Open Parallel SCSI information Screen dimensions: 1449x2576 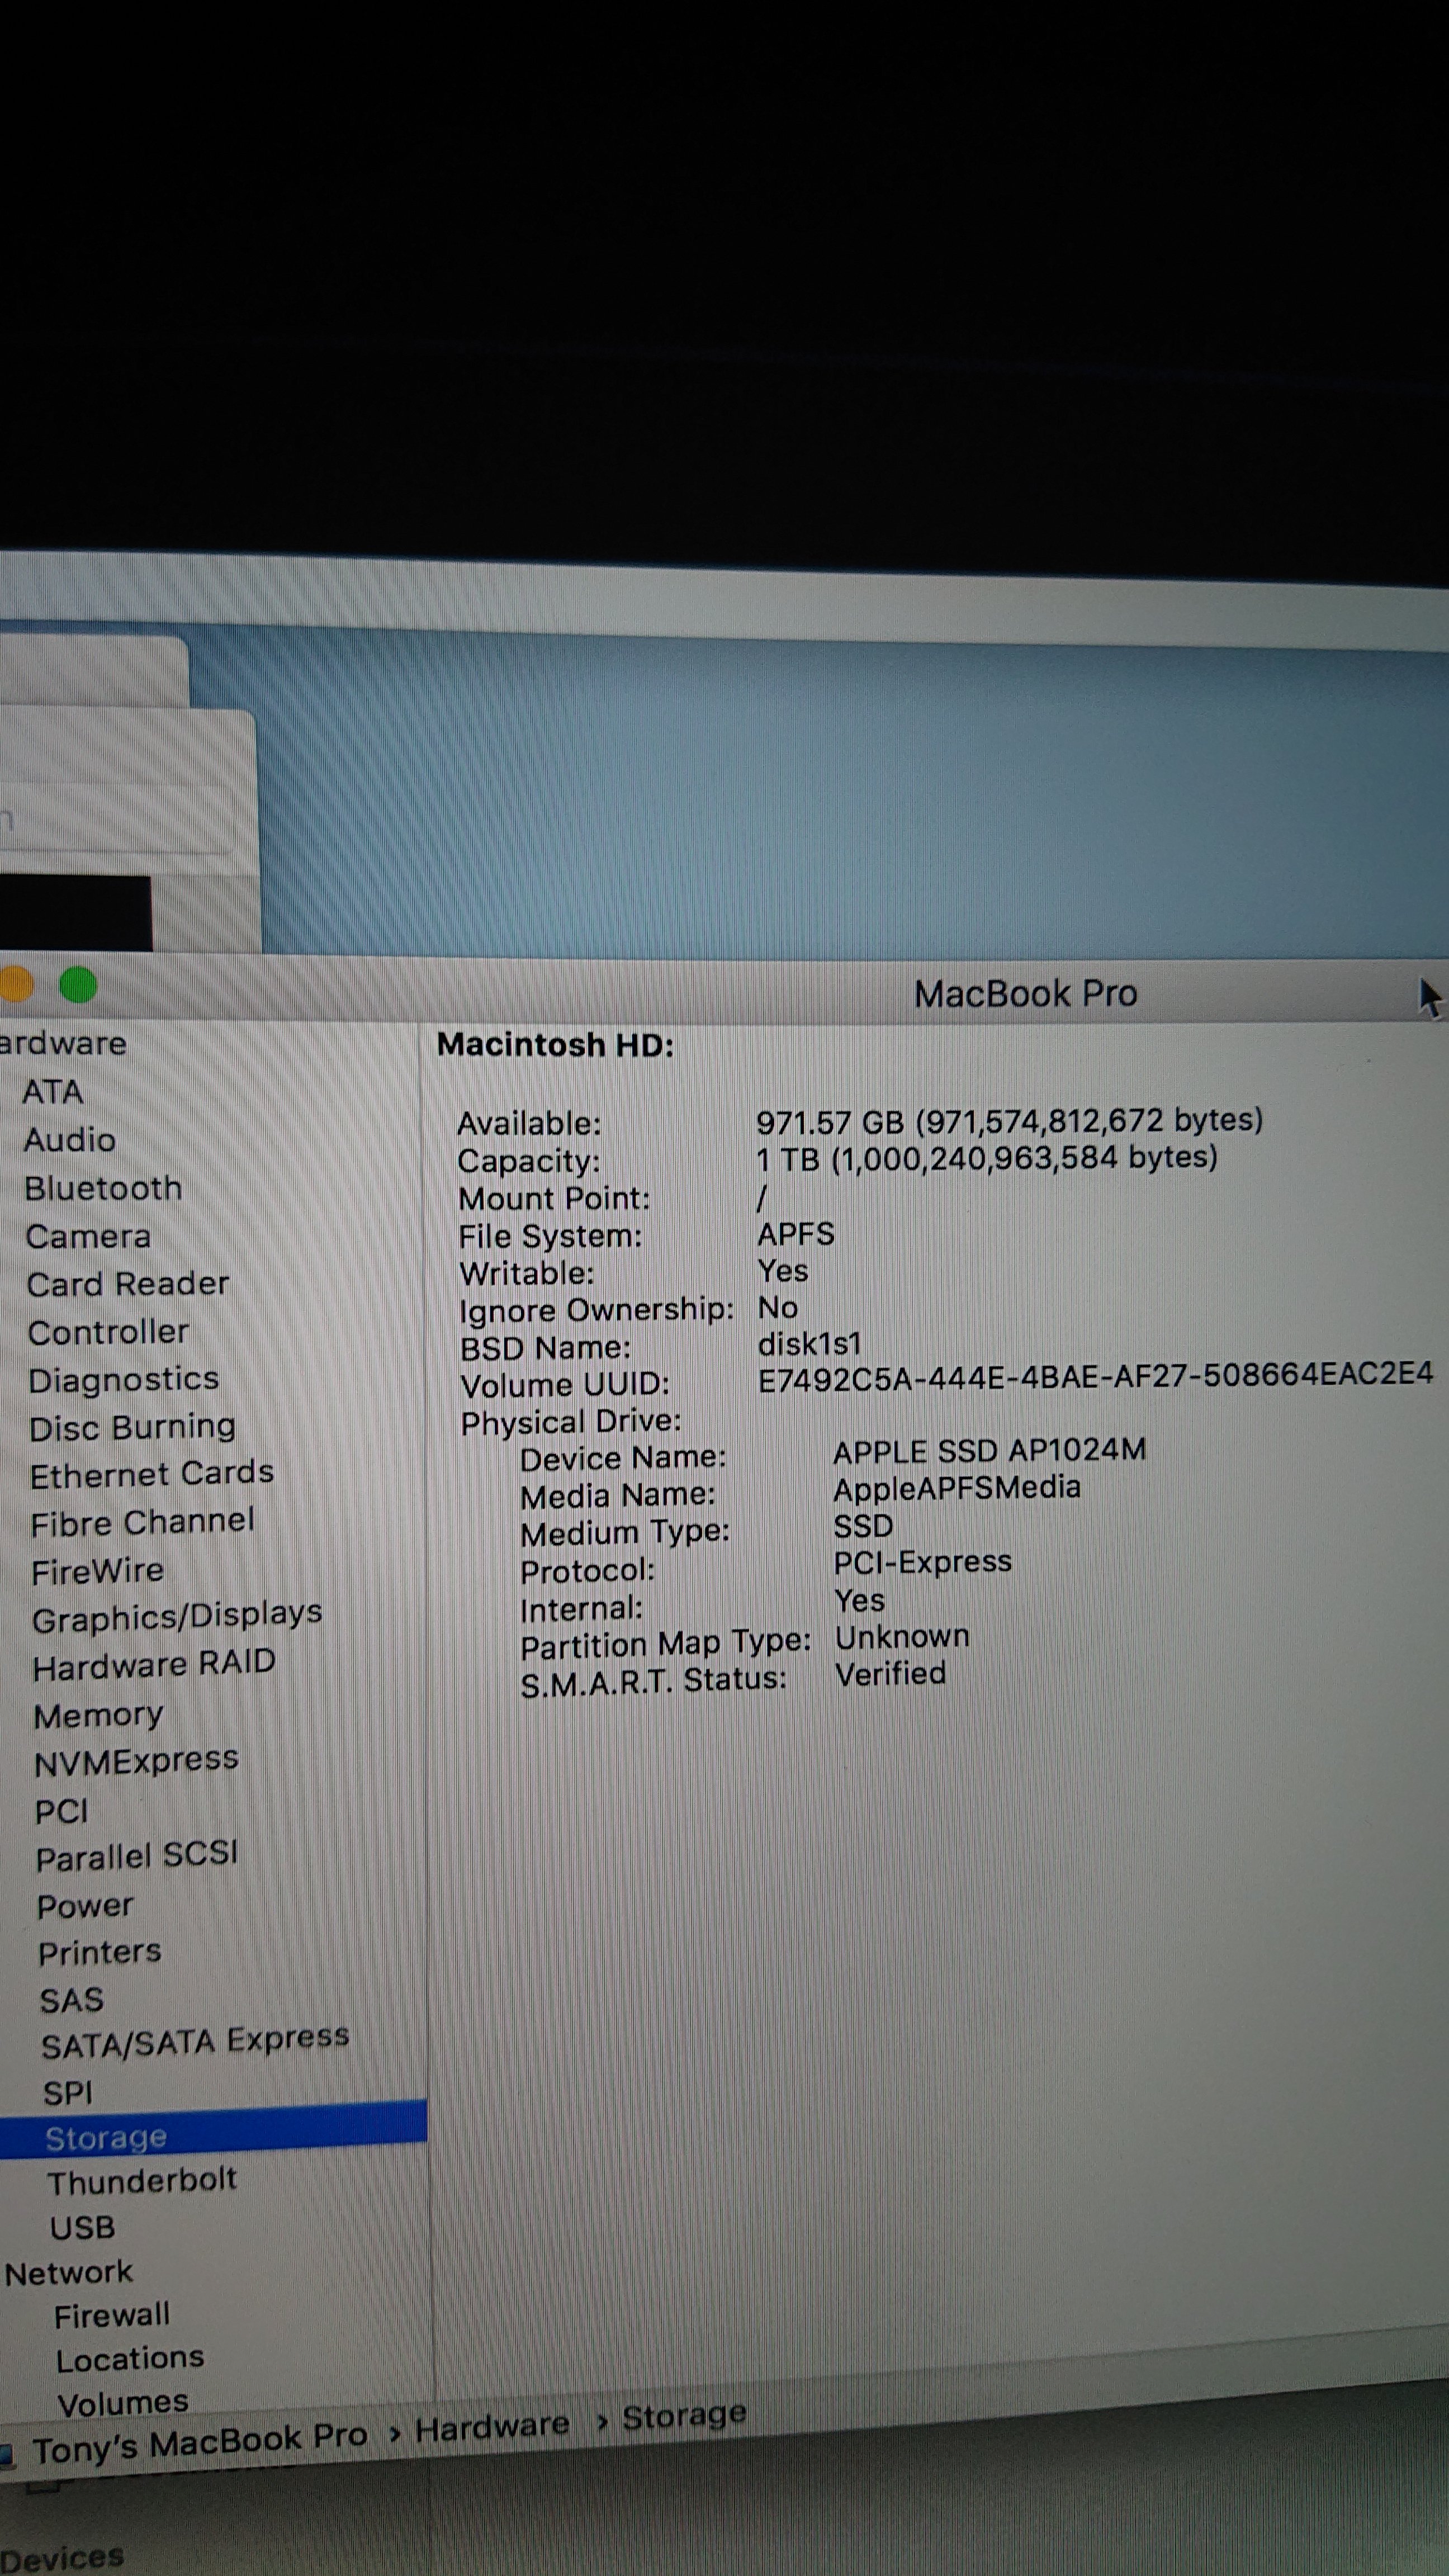click(137, 1857)
